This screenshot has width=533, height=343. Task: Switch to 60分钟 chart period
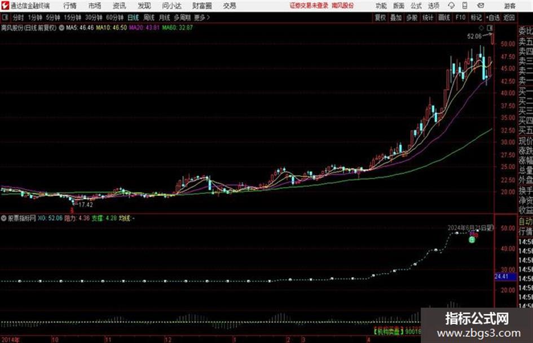click(x=115, y=17)
